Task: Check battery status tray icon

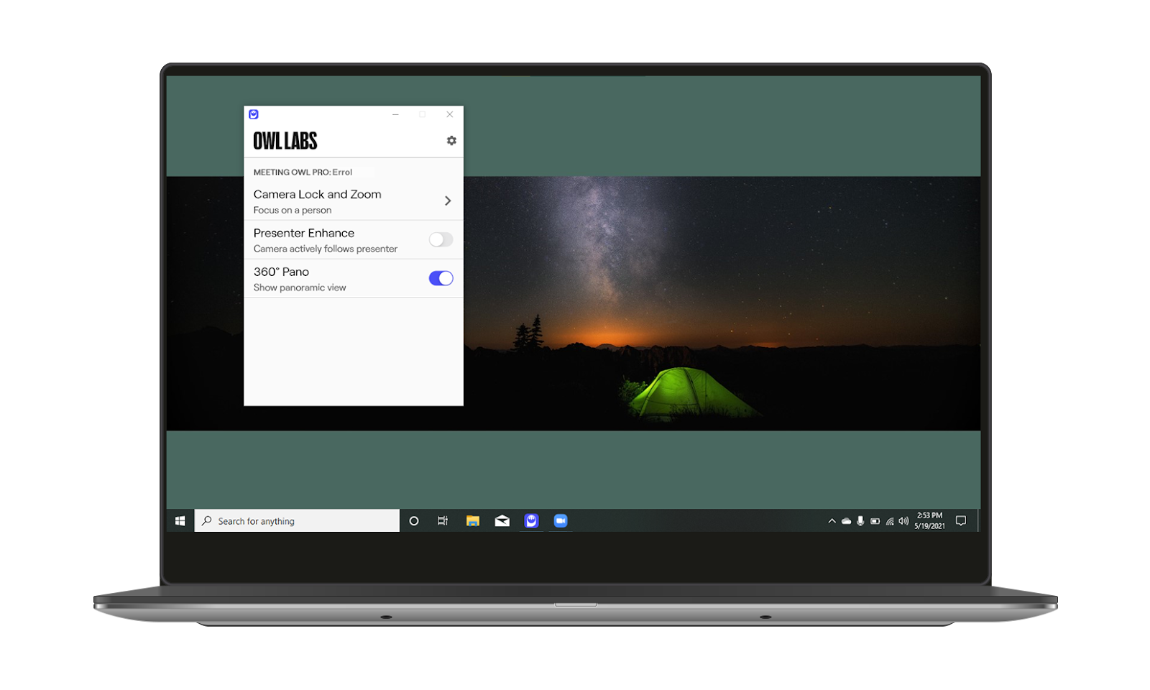Action: pyautogui.click(x=875, y=521)
